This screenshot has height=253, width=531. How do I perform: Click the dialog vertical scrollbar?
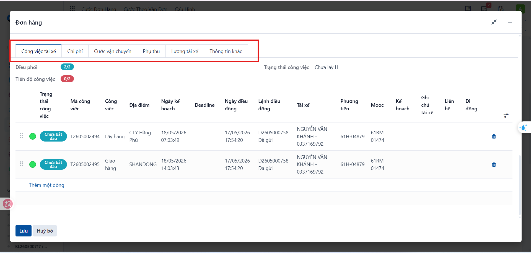tap(519, 185)
